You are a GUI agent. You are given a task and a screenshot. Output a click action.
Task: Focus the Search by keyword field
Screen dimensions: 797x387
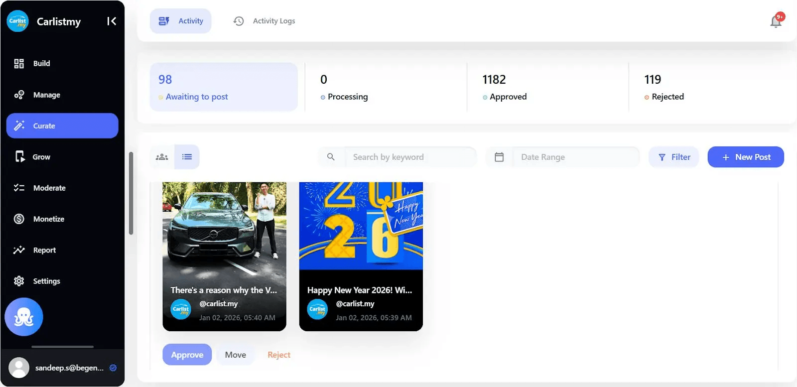click(410, 157)
